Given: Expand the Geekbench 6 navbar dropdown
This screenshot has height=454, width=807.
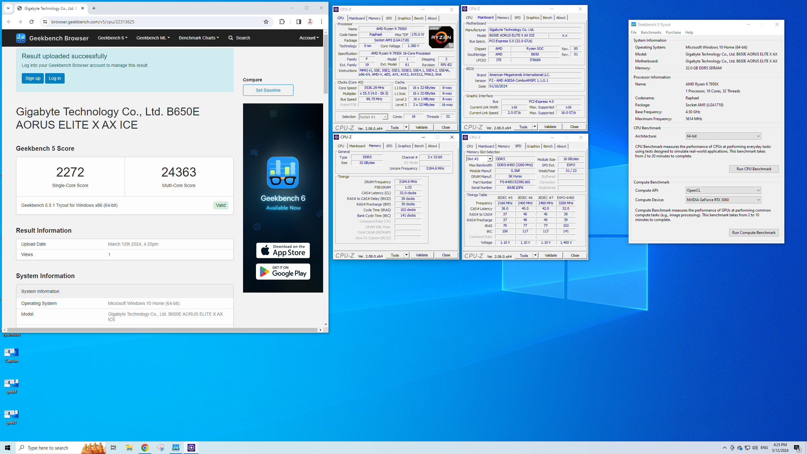Looking at the screenshot, I should click(x=113, y=38).
